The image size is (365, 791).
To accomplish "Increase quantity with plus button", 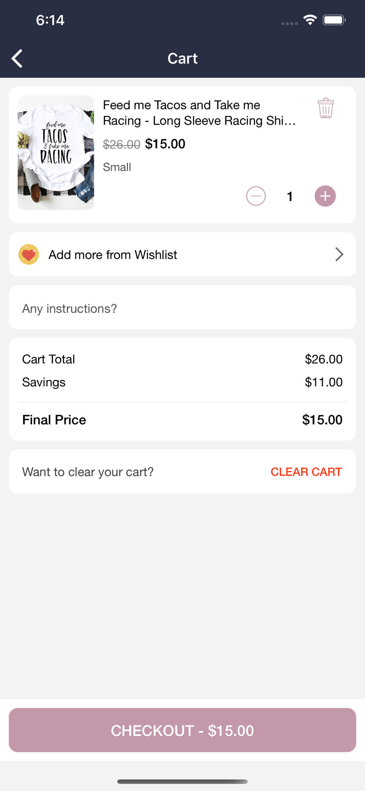I will click(x=325, y=196).
